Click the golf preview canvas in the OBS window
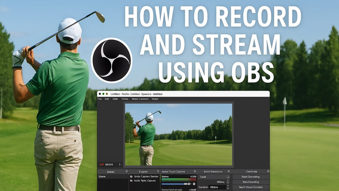The width and height of the screenshot is (339, 191). click(x=179, y=134)
